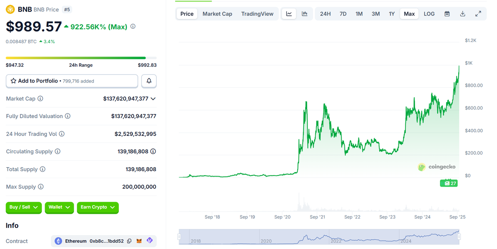Enable price alerts with the bell icon
Image resolution: width=497 pixels, height=249 pixels.
149,81
